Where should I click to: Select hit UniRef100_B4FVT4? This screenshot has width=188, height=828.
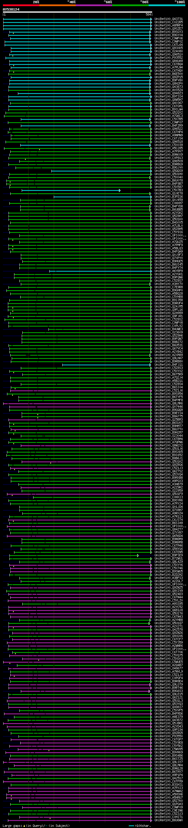tap(168, 268)
